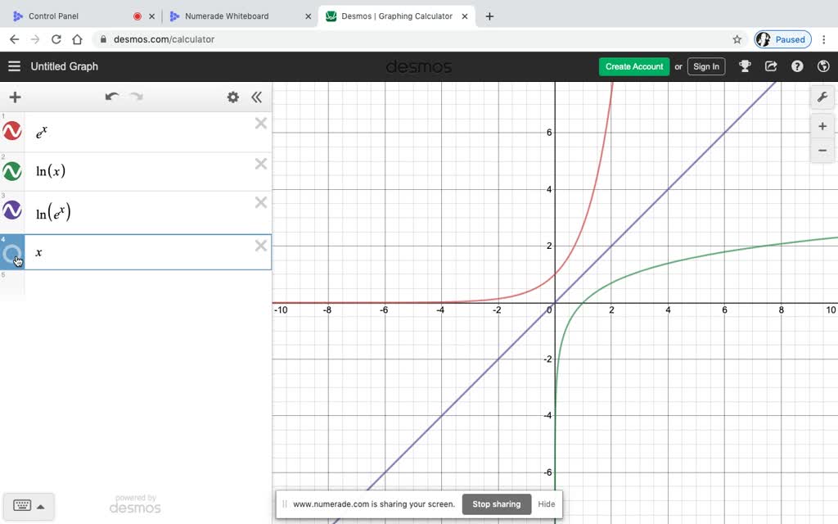Image resolution: width=838 pixels, height=524 pixels.
Task: Close the Numerade Whiteboard tab
Action: pyautogui.click(x=309, y=16)
